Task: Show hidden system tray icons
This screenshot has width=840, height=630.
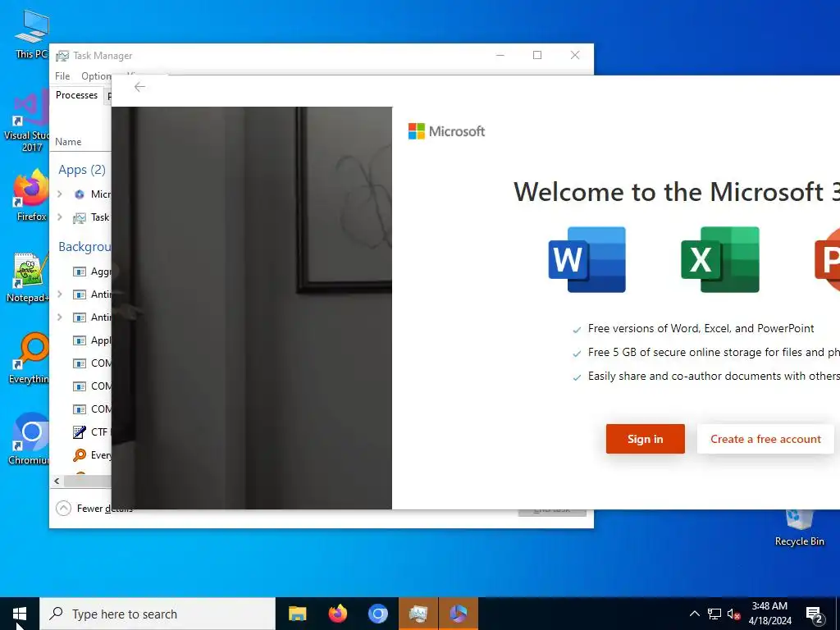Action: click(x=694, y=614)
